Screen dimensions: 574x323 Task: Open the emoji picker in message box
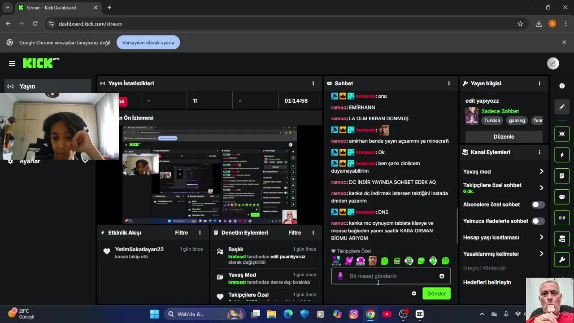point(442,276)
